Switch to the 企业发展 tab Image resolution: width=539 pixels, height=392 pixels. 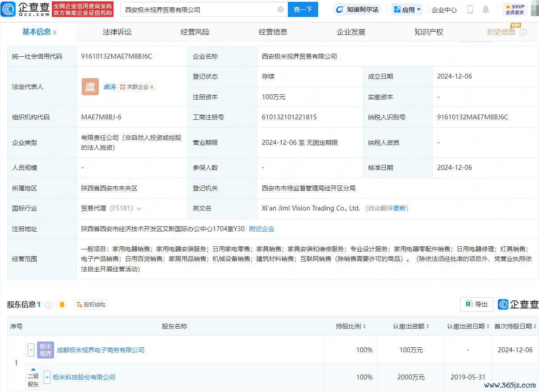(x=351, y=32)
